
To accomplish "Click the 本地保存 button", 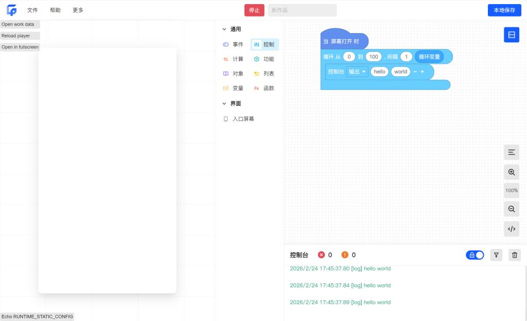I will [x=504, y=10].
